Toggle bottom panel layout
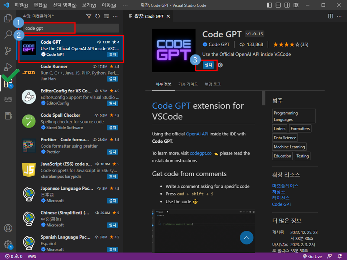 (278, 5)
